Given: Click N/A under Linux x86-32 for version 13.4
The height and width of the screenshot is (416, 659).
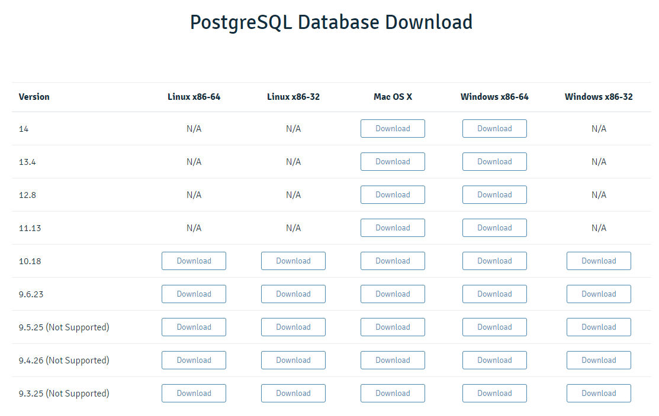Looking at the screenshot, I should pos(293,162).
